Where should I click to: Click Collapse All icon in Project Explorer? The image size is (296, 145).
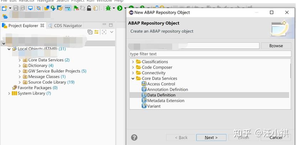point(90,32)
